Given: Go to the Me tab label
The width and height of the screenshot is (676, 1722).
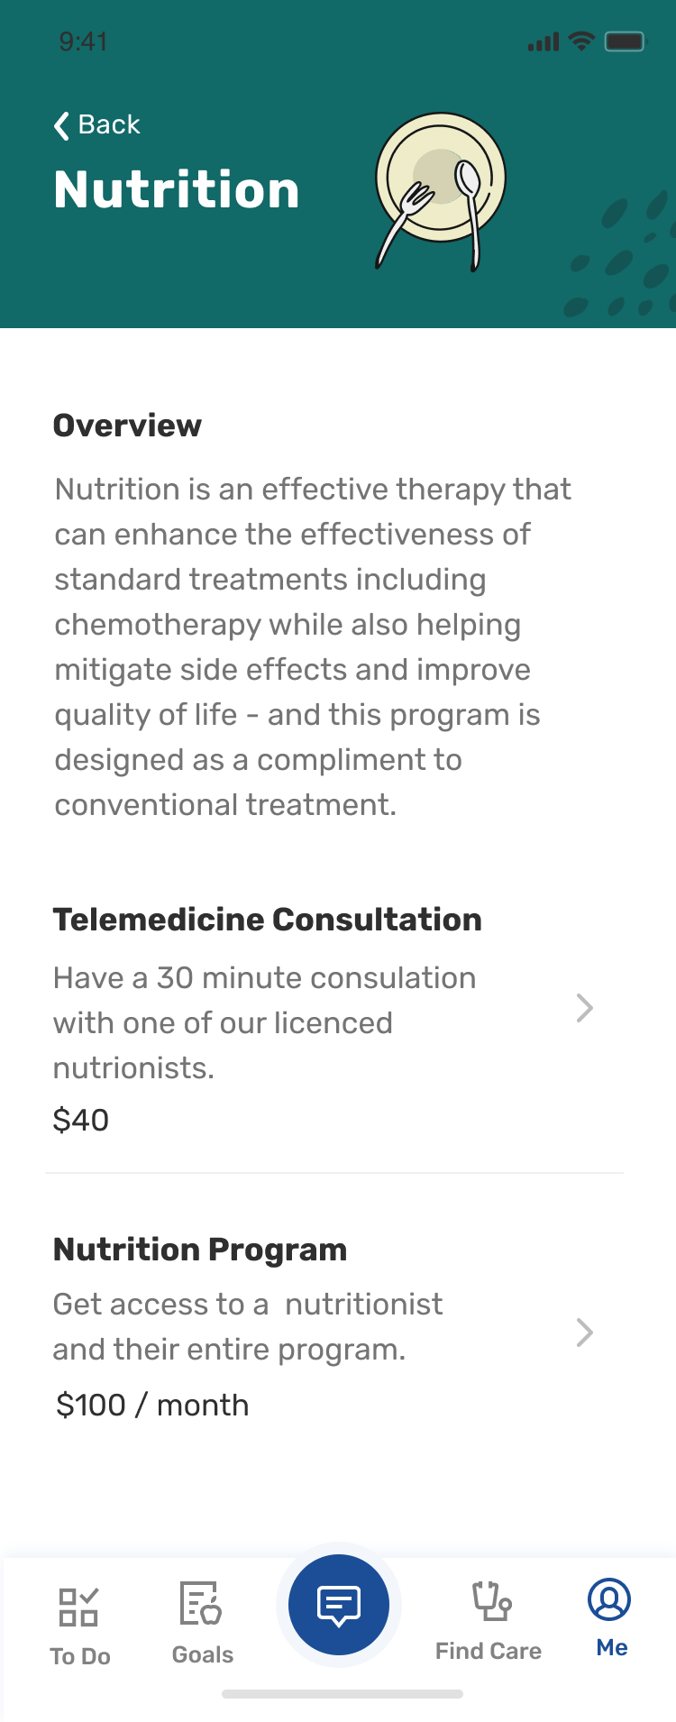Looking at the screenshot, I should point(612,1647).
